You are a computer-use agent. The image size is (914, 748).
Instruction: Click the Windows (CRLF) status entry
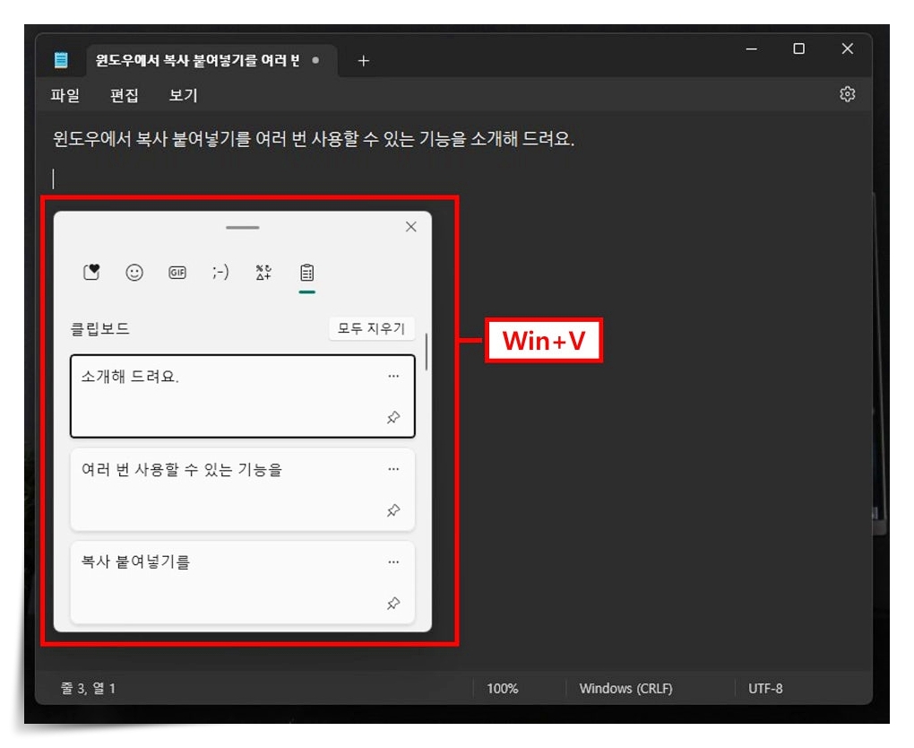pos(626,689)
